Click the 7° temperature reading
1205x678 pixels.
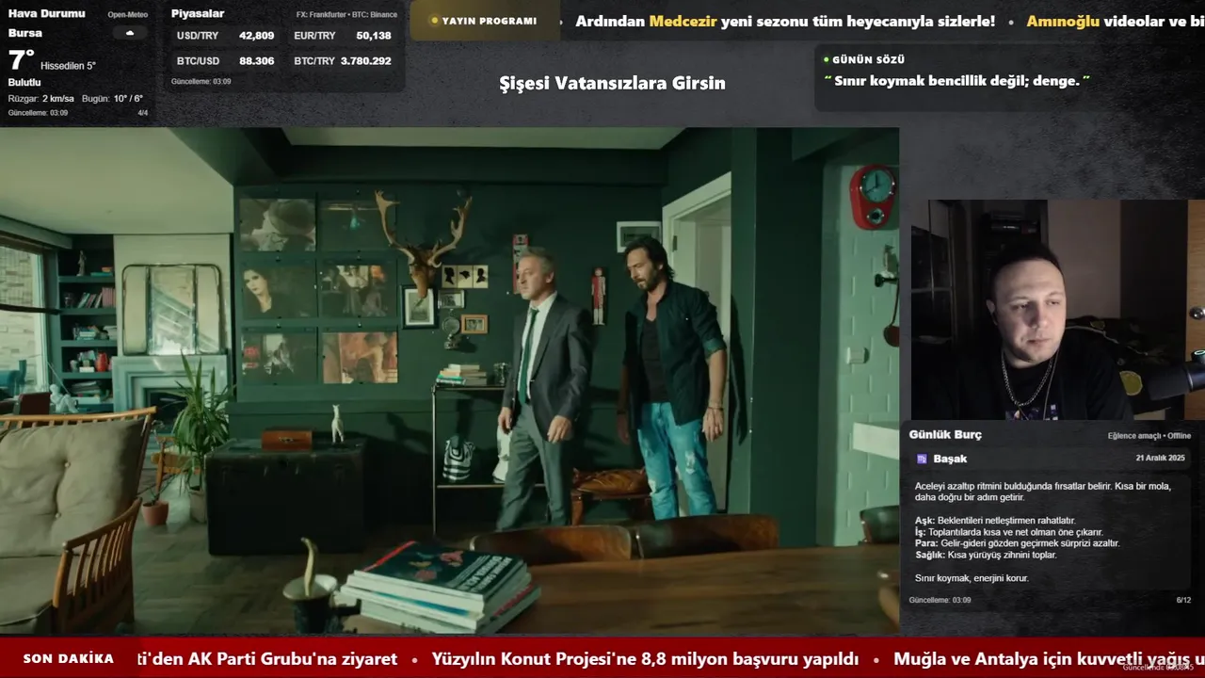pyautogui.click(x=21, y=61)
